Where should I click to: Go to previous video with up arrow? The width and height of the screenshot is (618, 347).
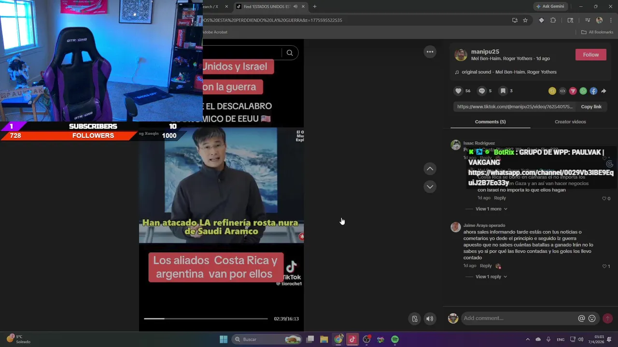pyautogui.click(x=430, y=169)
